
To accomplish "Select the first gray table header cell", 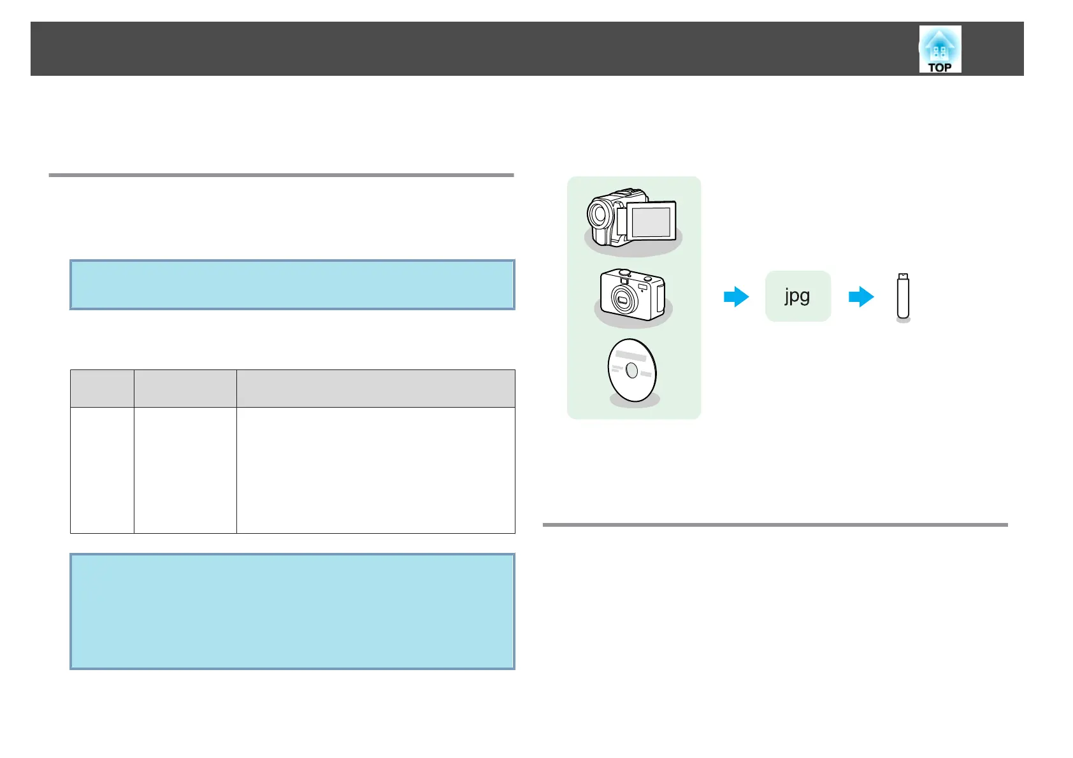I will pos(102,389).
